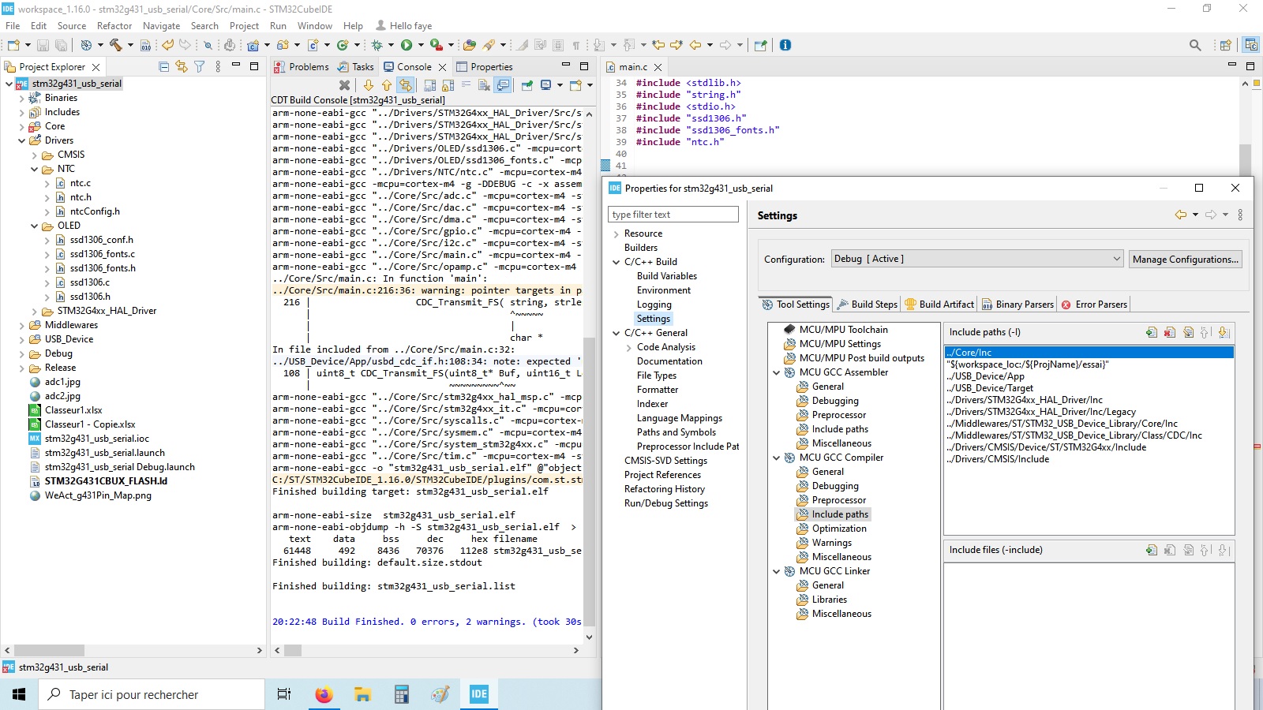Launch a debug session with the bug icon
Viewport: 1263px width, 710px height.
click(x=377, y=45)
